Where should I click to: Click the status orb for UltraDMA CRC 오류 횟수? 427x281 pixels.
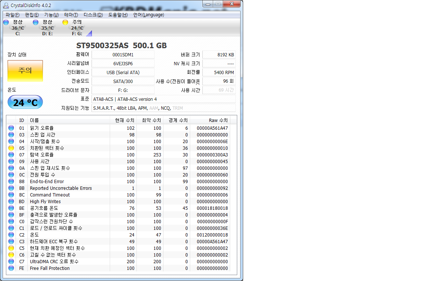pos(11,261)
